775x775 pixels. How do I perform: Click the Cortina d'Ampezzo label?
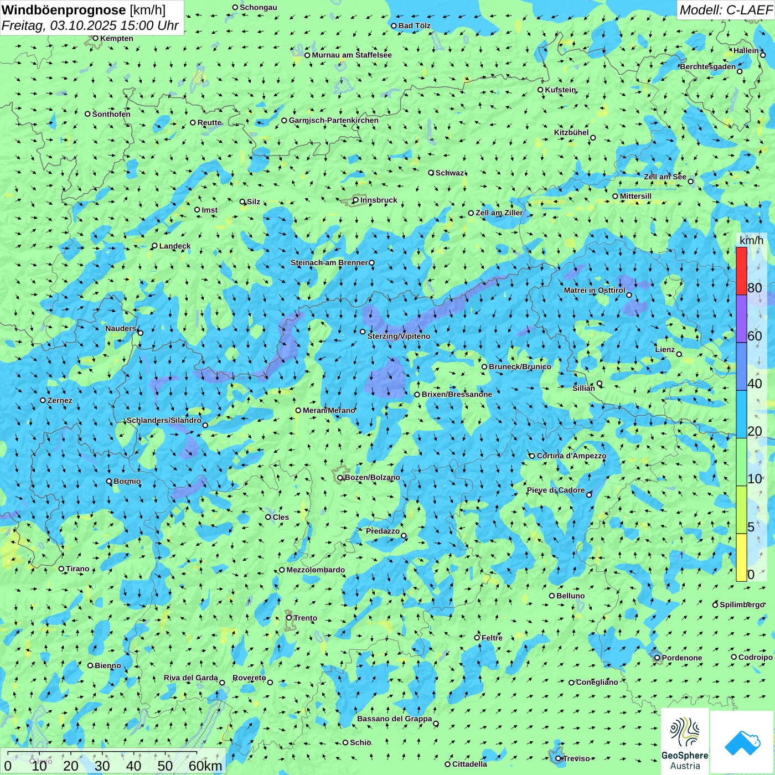571,456
